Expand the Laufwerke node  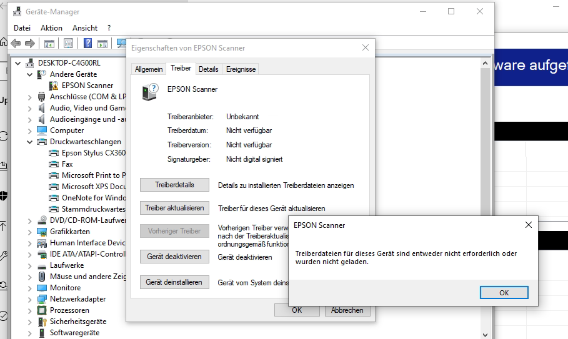30,265
